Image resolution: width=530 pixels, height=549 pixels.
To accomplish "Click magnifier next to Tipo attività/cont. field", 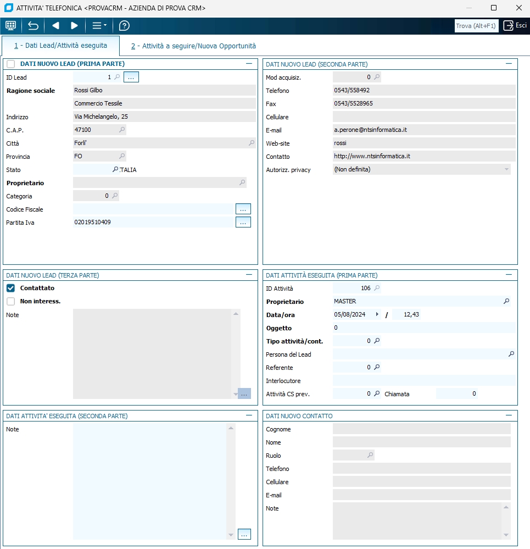I will click(x=377, y=341).
